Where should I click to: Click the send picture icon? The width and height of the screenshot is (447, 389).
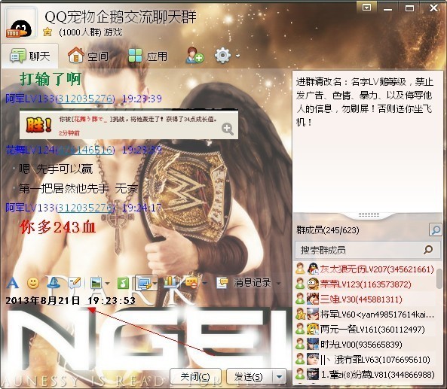coord(96,283)
